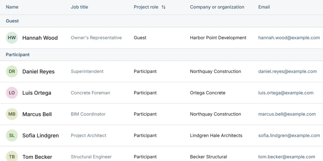Collapse the Guest group row
Viewport: 323px width, 161px height.
click(161, 21)
